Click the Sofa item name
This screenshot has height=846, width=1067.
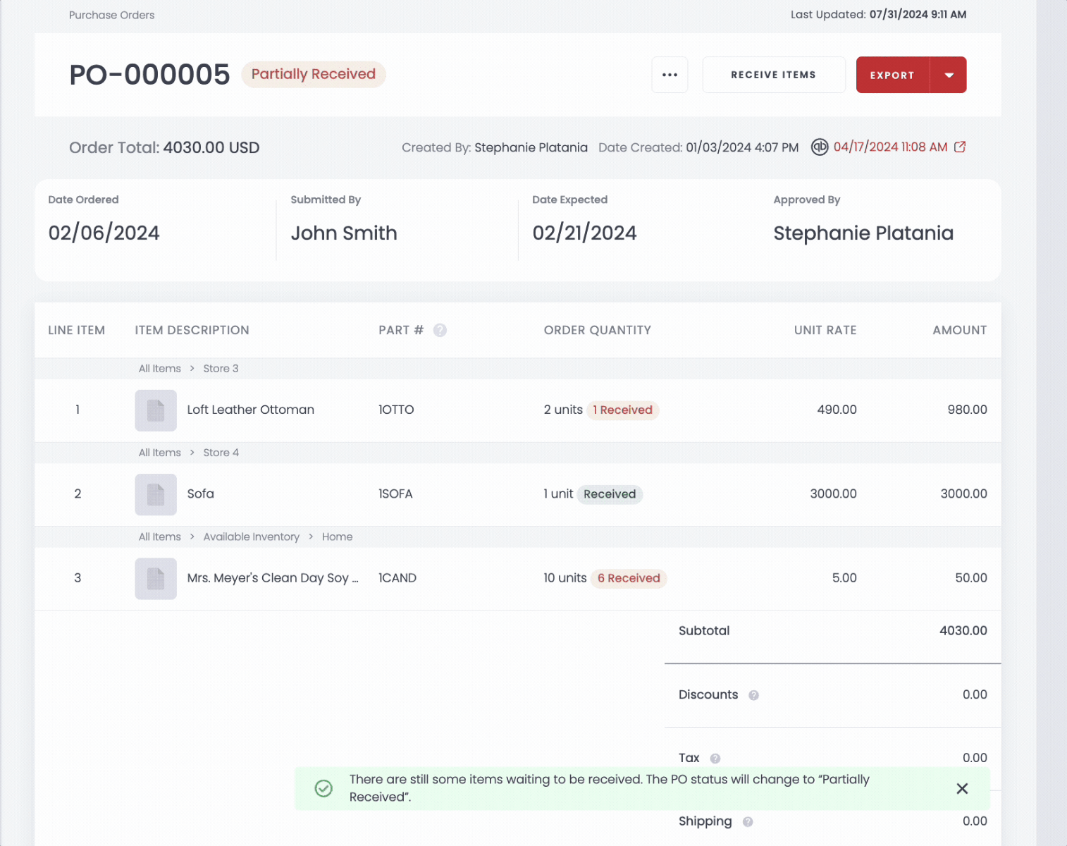tap(200, 494)
